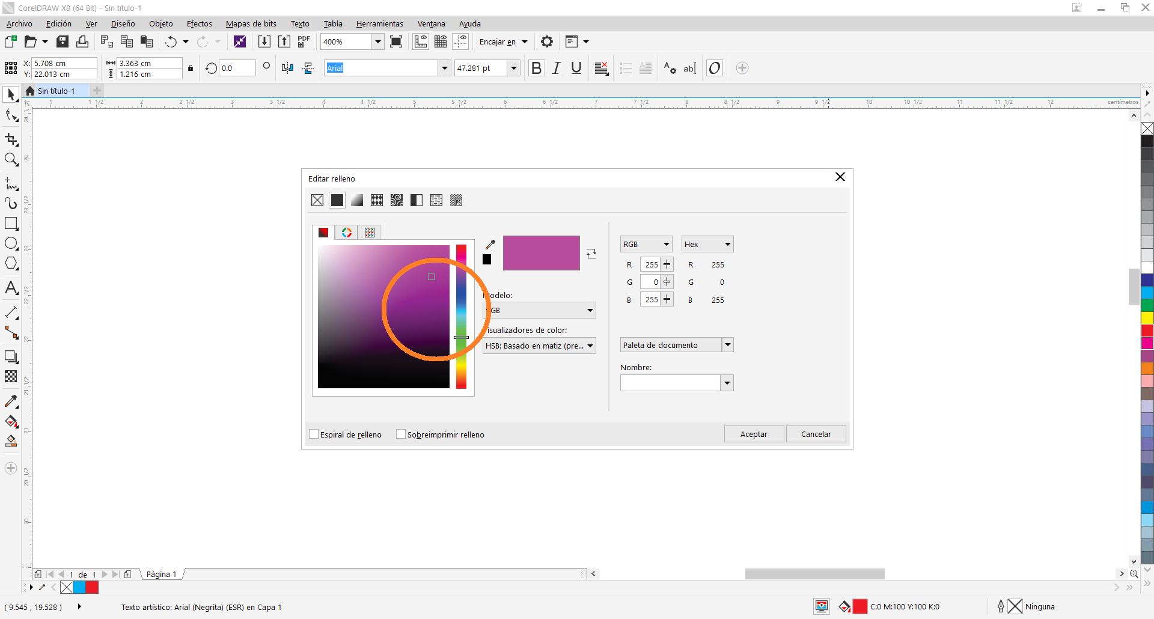Click the Save icon in toolbar
Viewport: 1154px width, 619px height.
[x=63, y=41]
